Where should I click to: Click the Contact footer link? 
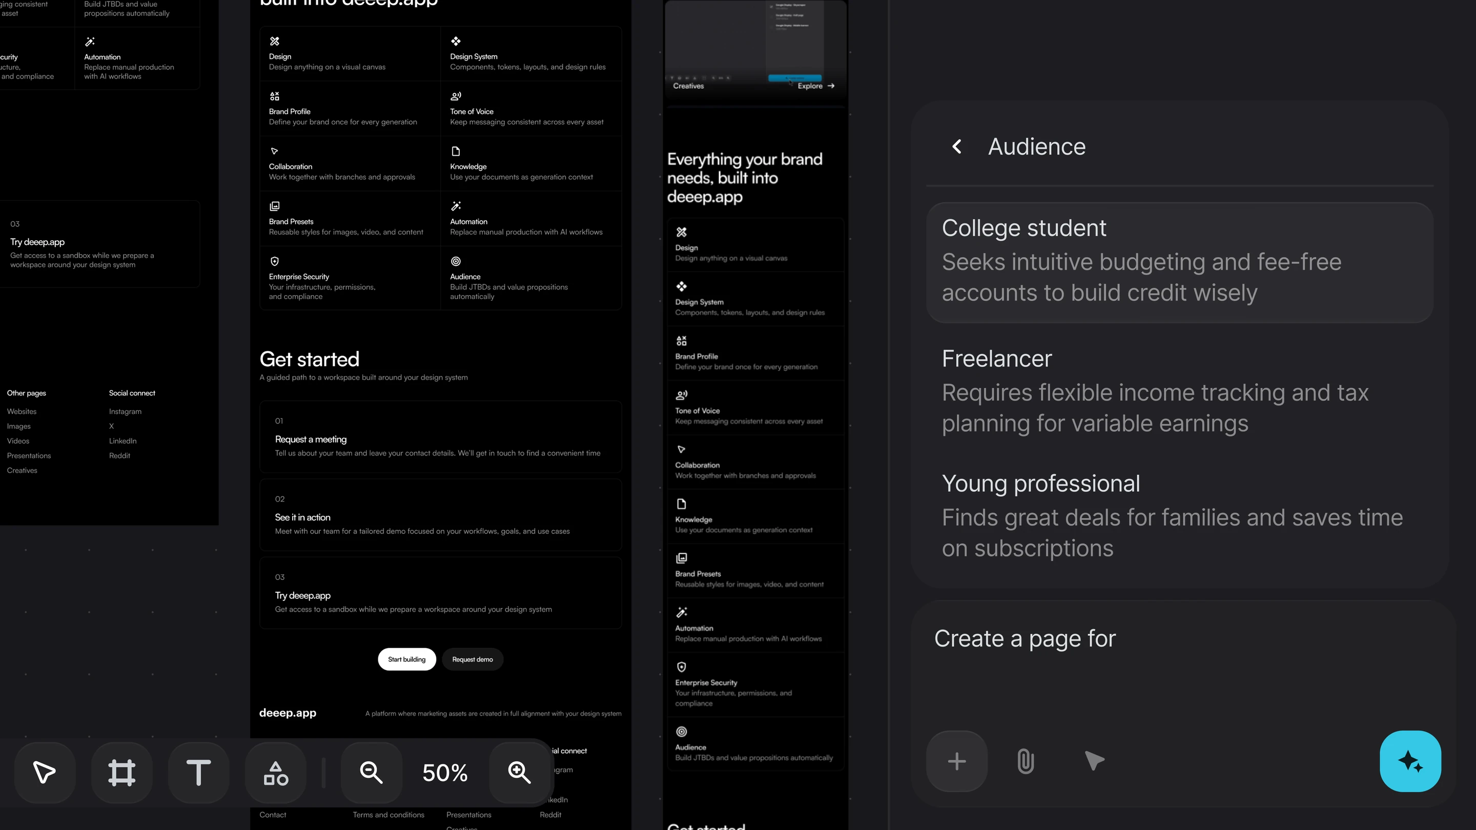pos(273,815)
